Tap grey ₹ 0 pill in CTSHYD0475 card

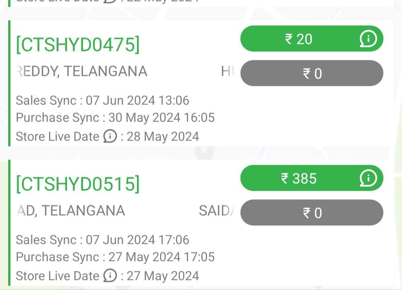pyautogui.click(x=312, y=73)
